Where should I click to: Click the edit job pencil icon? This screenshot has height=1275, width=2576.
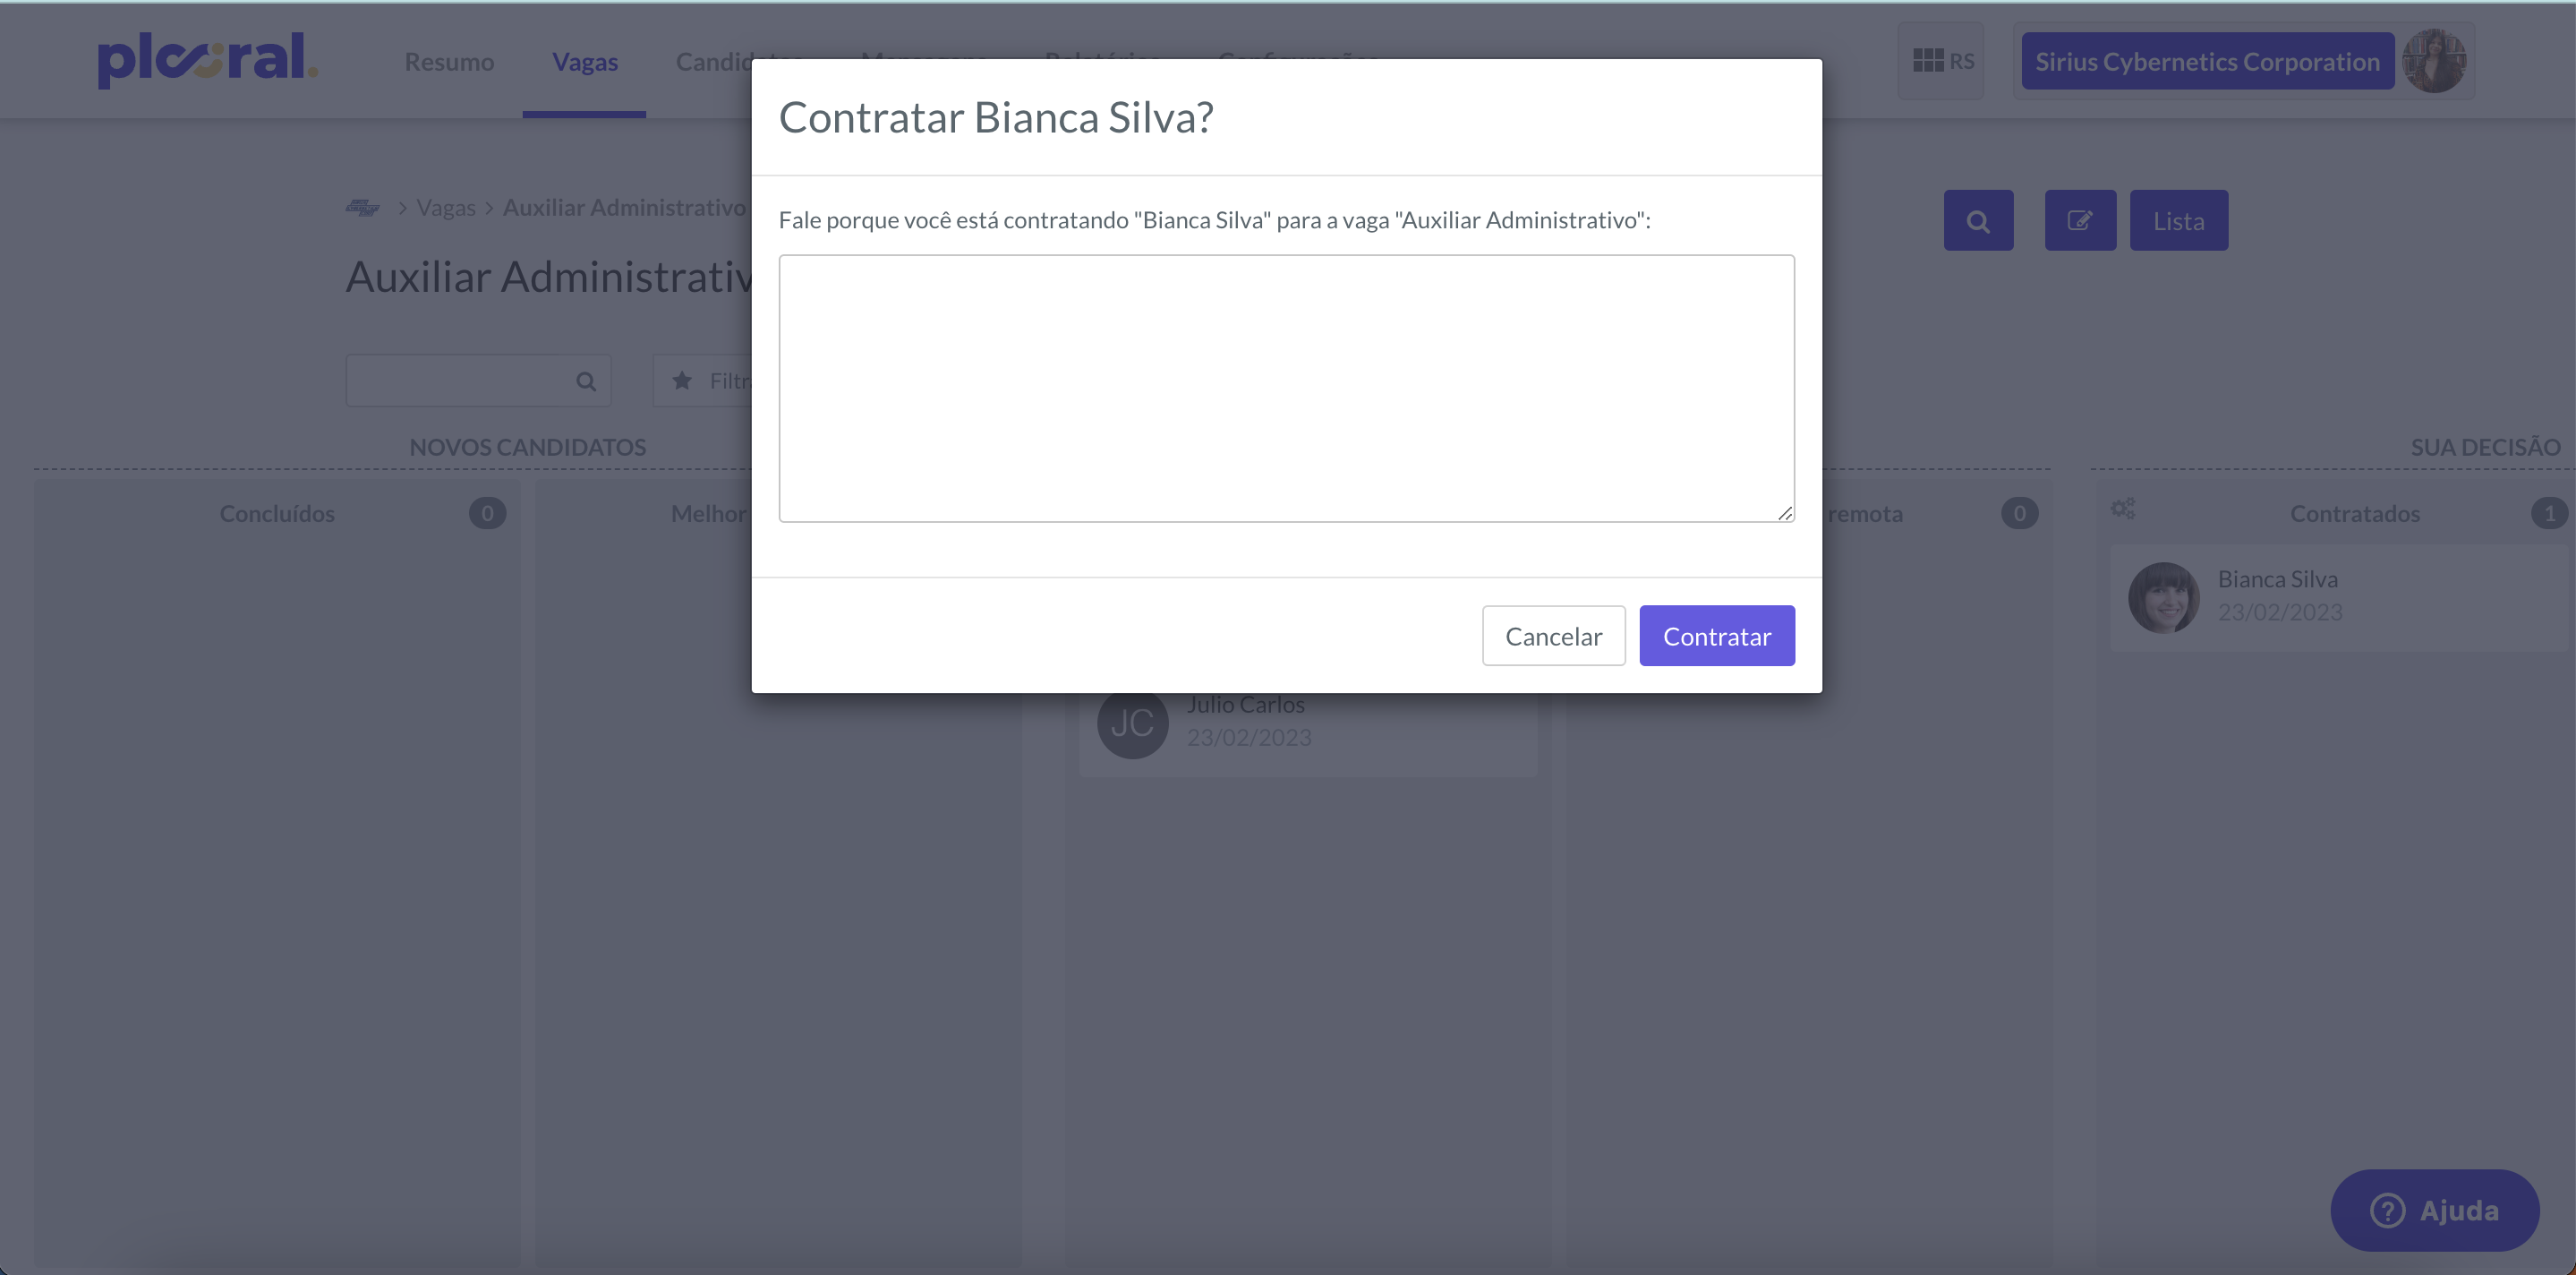[x=2080, y=221]
